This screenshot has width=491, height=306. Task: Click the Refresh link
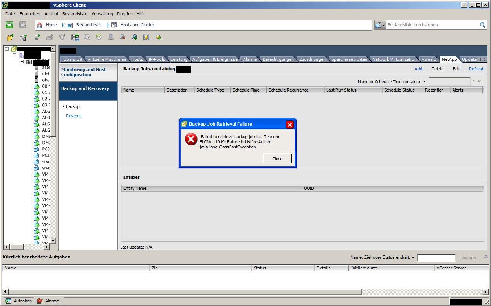[x=476, y=69]
